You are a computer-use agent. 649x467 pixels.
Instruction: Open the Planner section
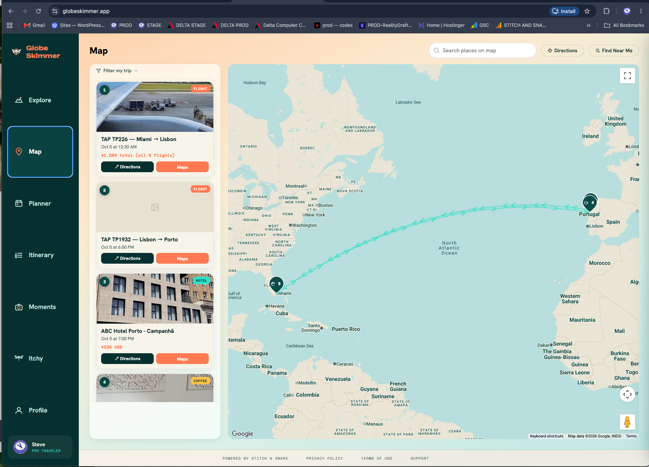[40, 203]
